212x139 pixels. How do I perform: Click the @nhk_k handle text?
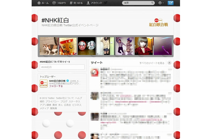coord(75,81)
